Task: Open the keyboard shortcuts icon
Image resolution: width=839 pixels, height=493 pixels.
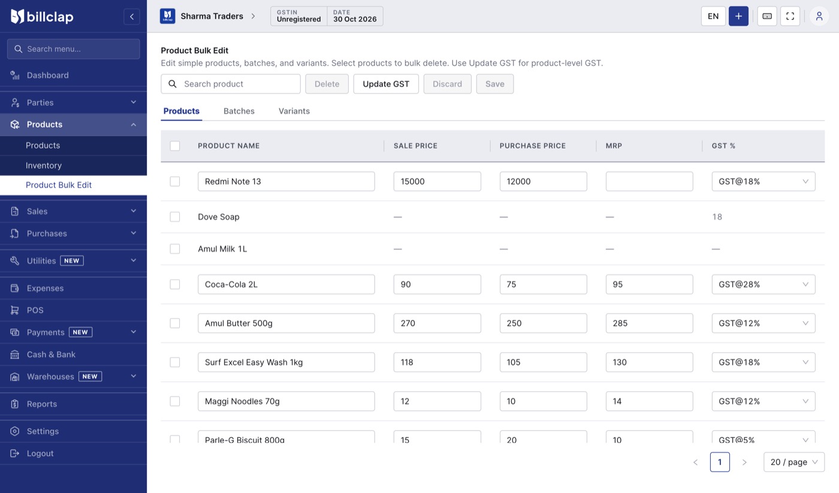Action: [767, 16]
